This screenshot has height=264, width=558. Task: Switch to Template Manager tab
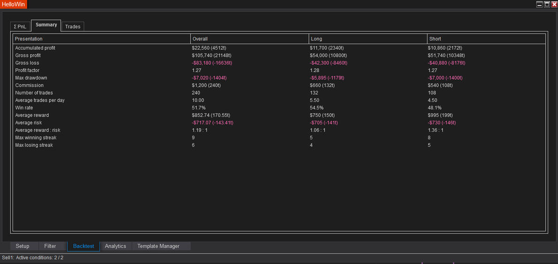pos(158,246)
